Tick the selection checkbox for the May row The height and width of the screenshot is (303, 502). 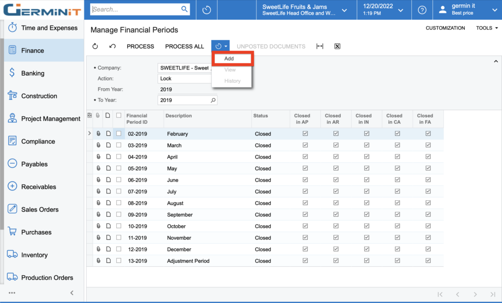click(x=119, y=168)
